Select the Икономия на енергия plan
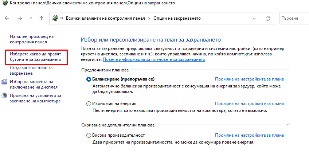Viewport: 309px width, 168px height. click(89, 103)
